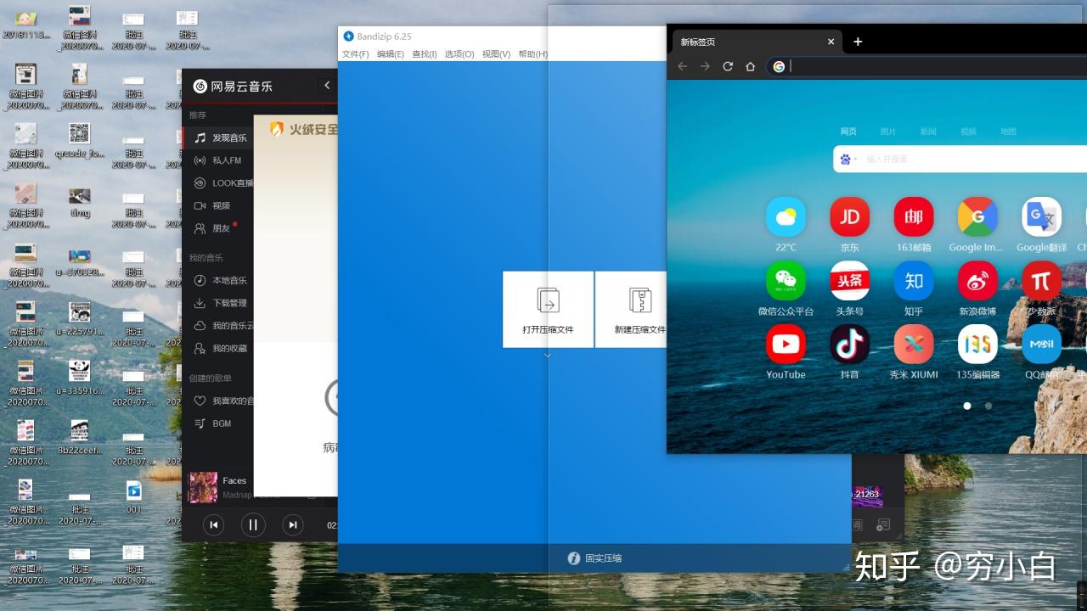Image resolution: width=1087 pixels, height=611 pixels.
Task: Open the 抖音 shortcut icon
Action: 849,345
